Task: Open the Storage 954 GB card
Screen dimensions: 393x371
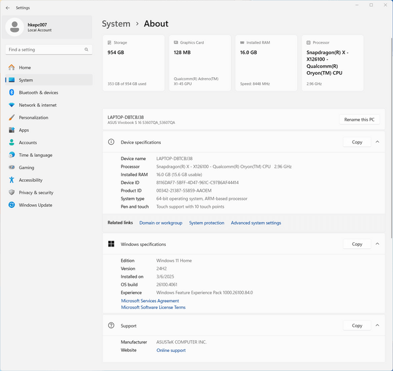Action: 134,63
